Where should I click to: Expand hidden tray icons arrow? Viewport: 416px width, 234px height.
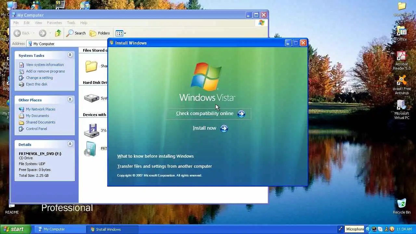coord(368,229)
